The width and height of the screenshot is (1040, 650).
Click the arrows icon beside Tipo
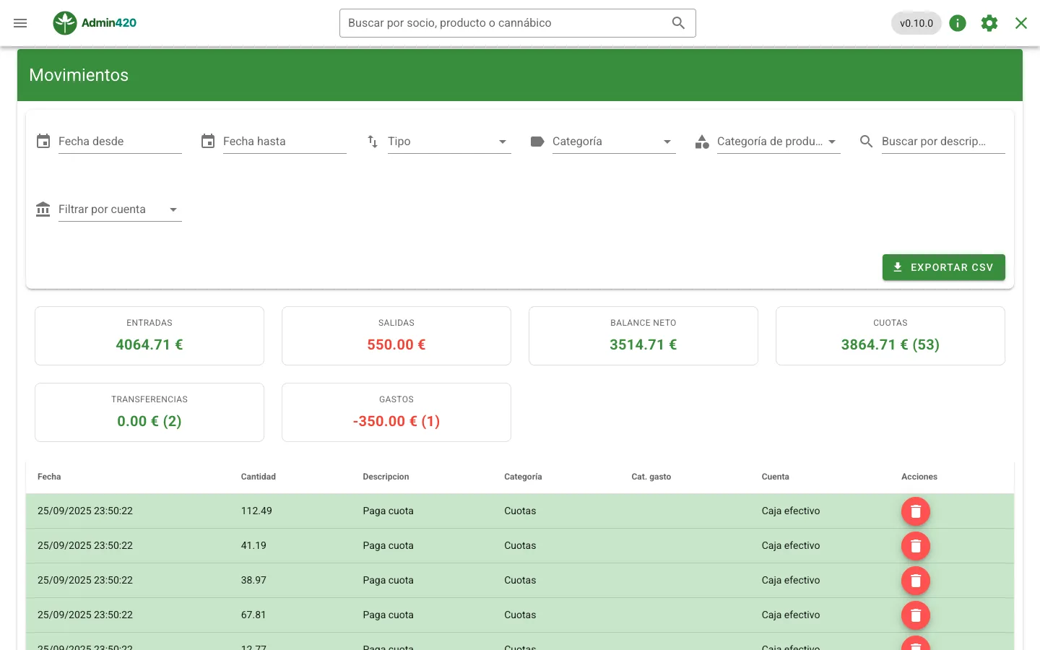coord(373,142)
